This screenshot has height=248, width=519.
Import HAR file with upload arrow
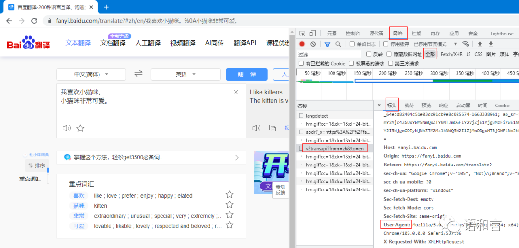[480, 44]
